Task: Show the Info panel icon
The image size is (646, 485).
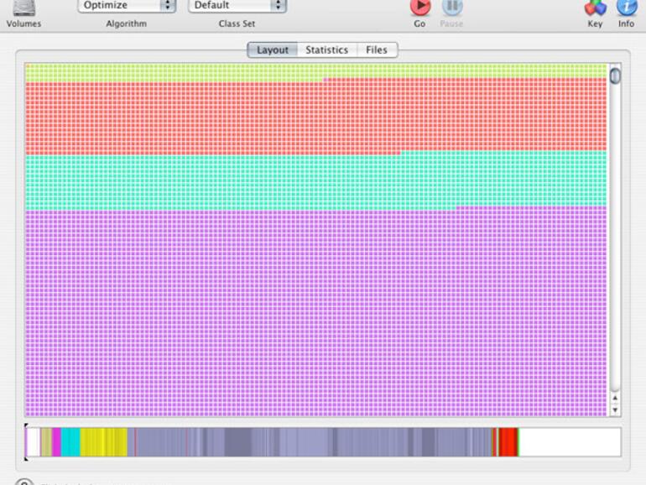Action: point(626,8)
